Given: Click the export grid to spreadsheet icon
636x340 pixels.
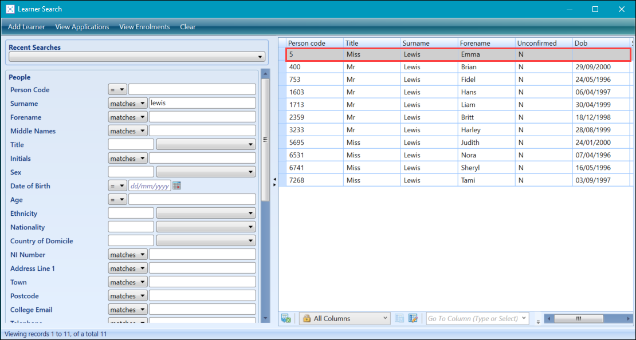Looking at the screenshot, I should pyautogui.click(x=286, y=318).
